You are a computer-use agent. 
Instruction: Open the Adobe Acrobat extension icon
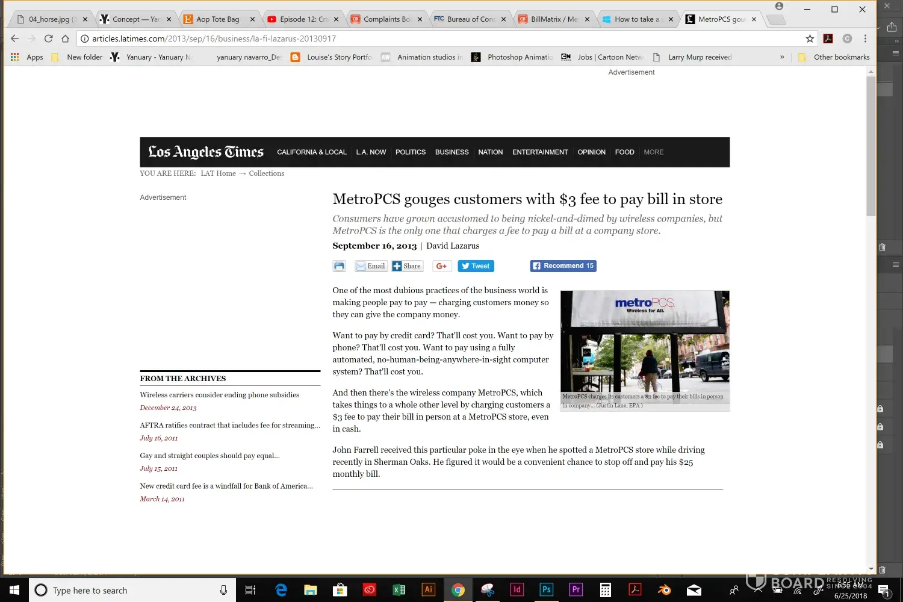[x=828, y=39]
